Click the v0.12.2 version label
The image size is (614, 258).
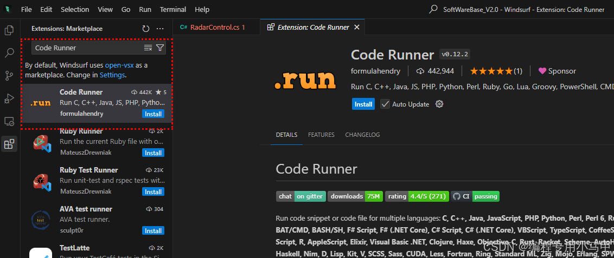pyautogui.click(x=455, y=54)
